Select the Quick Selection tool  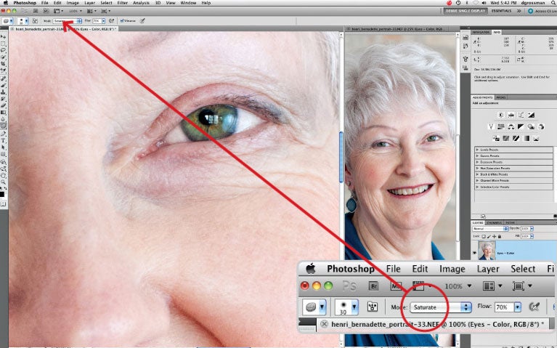pyautogui.click(x=4, y=57)
